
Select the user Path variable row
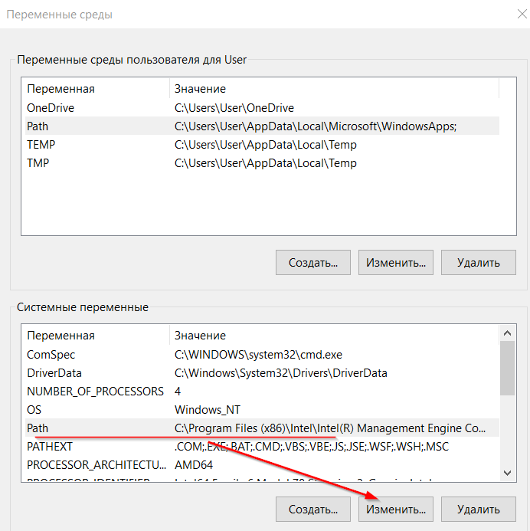coord(38,126)
